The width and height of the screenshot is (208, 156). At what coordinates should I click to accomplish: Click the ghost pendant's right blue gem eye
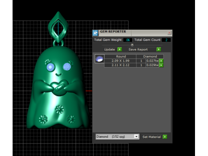pyautogui.click(x=67, y=67)
